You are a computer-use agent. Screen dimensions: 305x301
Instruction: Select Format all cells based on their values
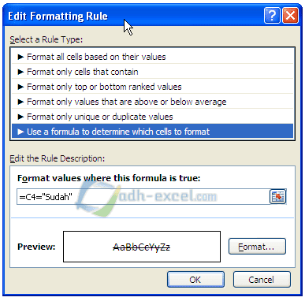(152, 57)
